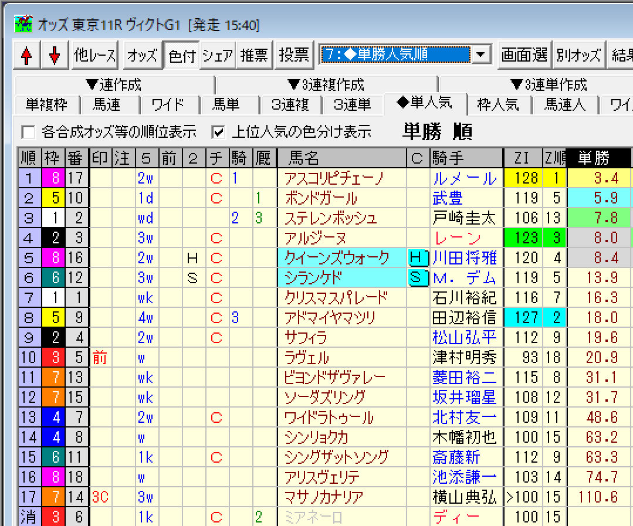Viewport: 633px width, 526px height.
Task: Enable 各合成オッズ等の順位表示 checkbox
Action: coord(28,131)
